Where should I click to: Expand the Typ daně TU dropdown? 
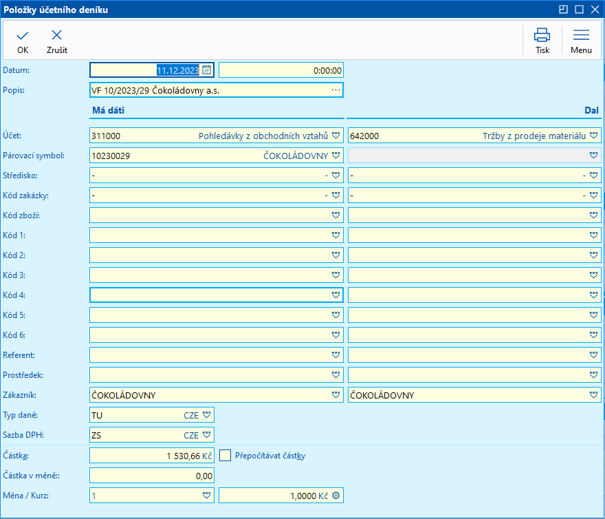pyautogui.click(x=207, y=415)
